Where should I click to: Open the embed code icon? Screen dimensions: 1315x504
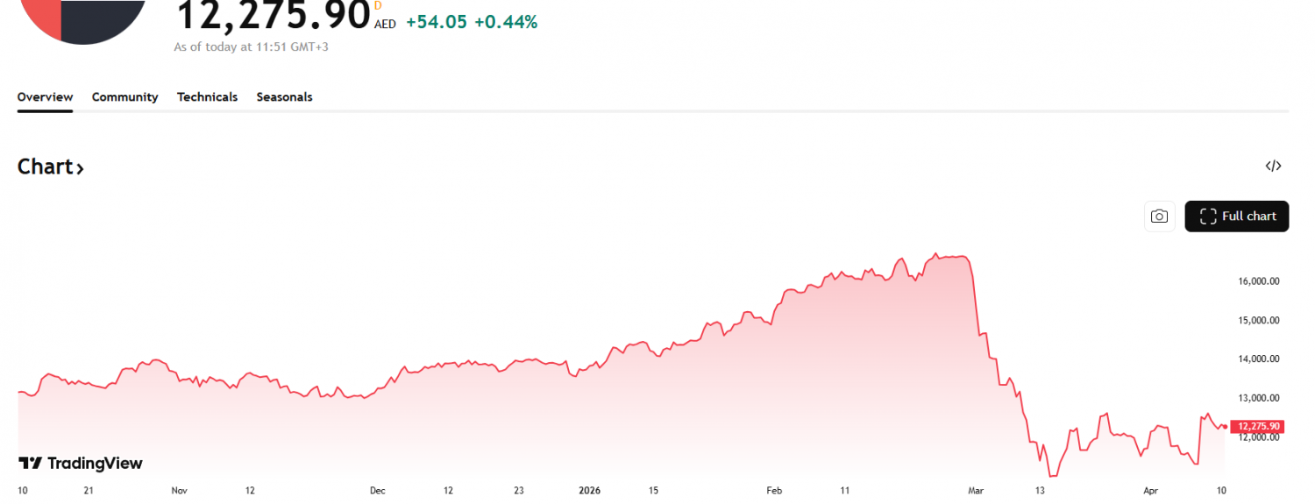click(1273, 166)
